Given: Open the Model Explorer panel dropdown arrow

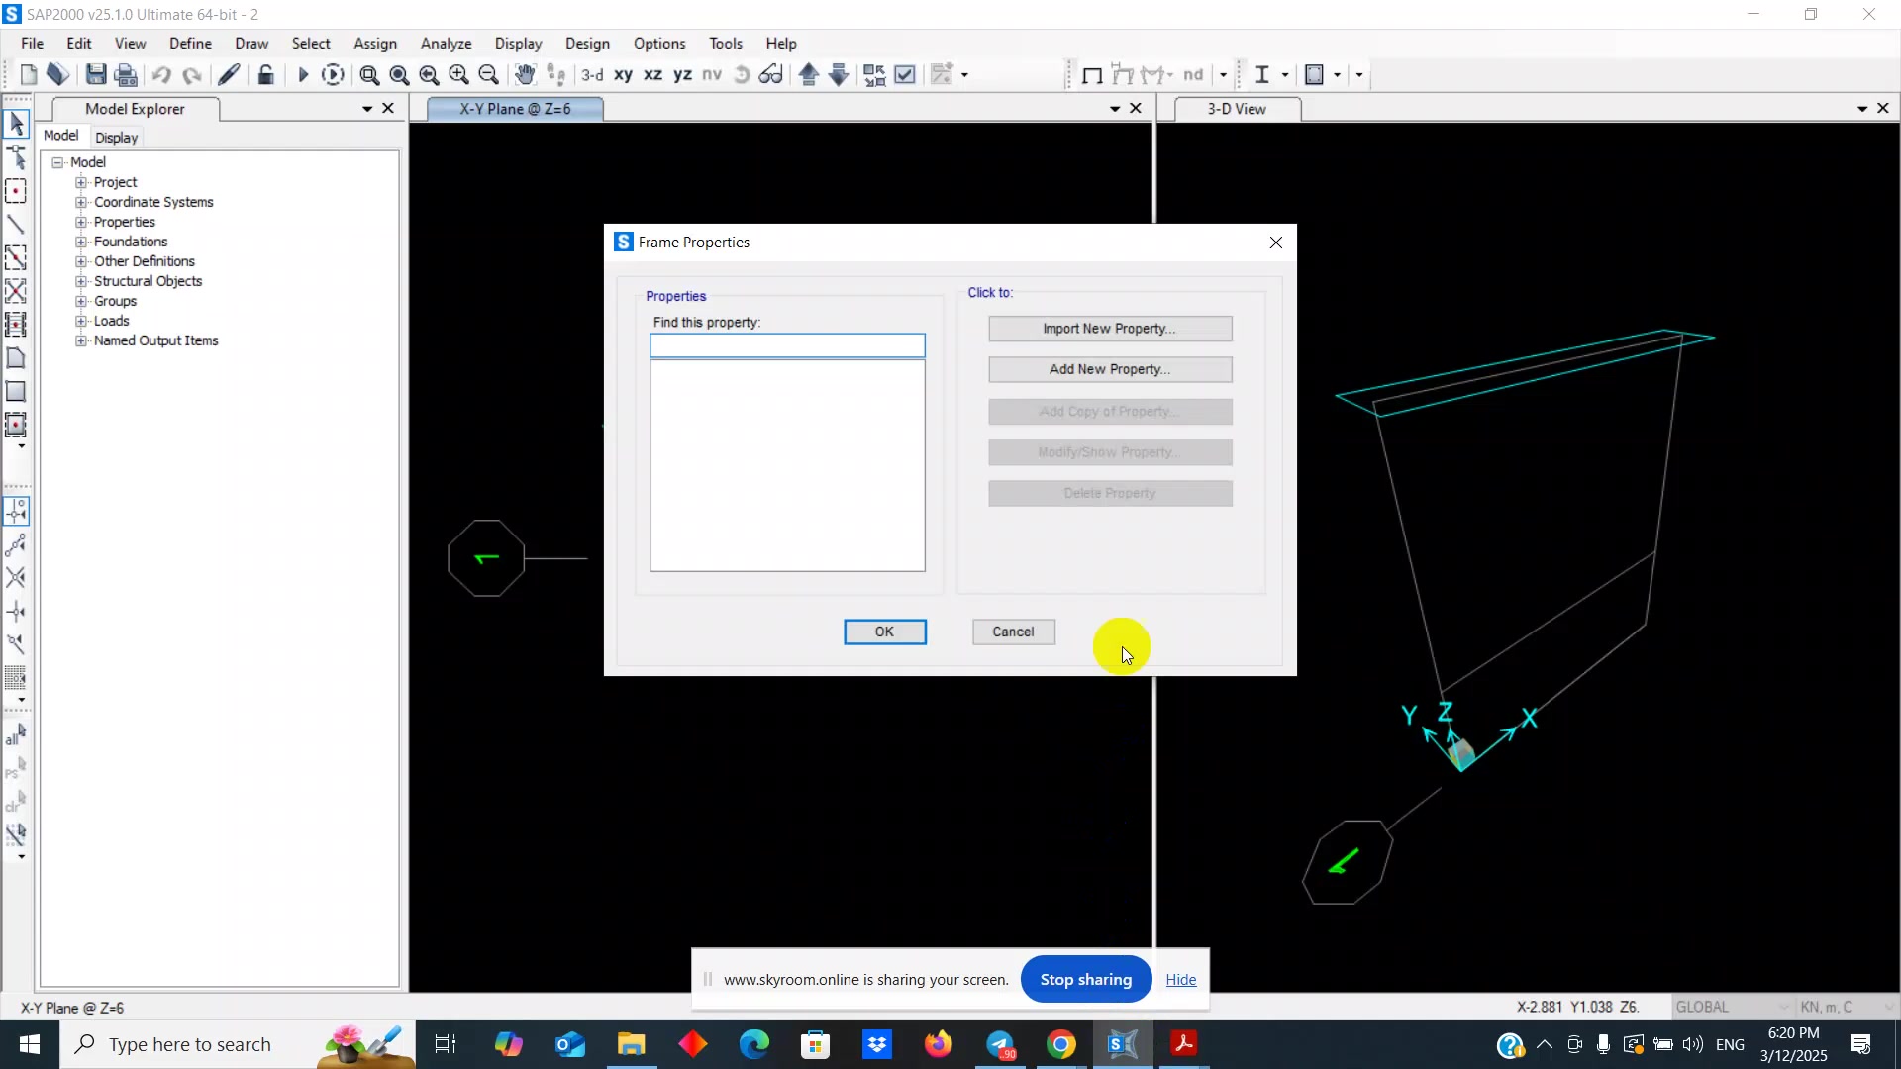Looking at the screenshot, I should [x=367, y=109].
